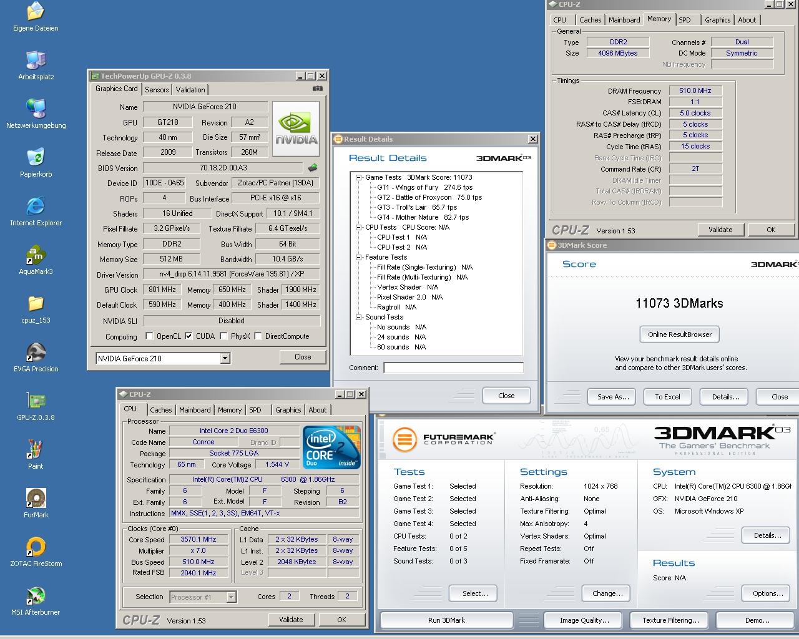Image resolution: width=799 pixels, height=639 pixels.
Task: Click GPU-Z BIOS save chip icon
Action: click(x=313, y=167)
